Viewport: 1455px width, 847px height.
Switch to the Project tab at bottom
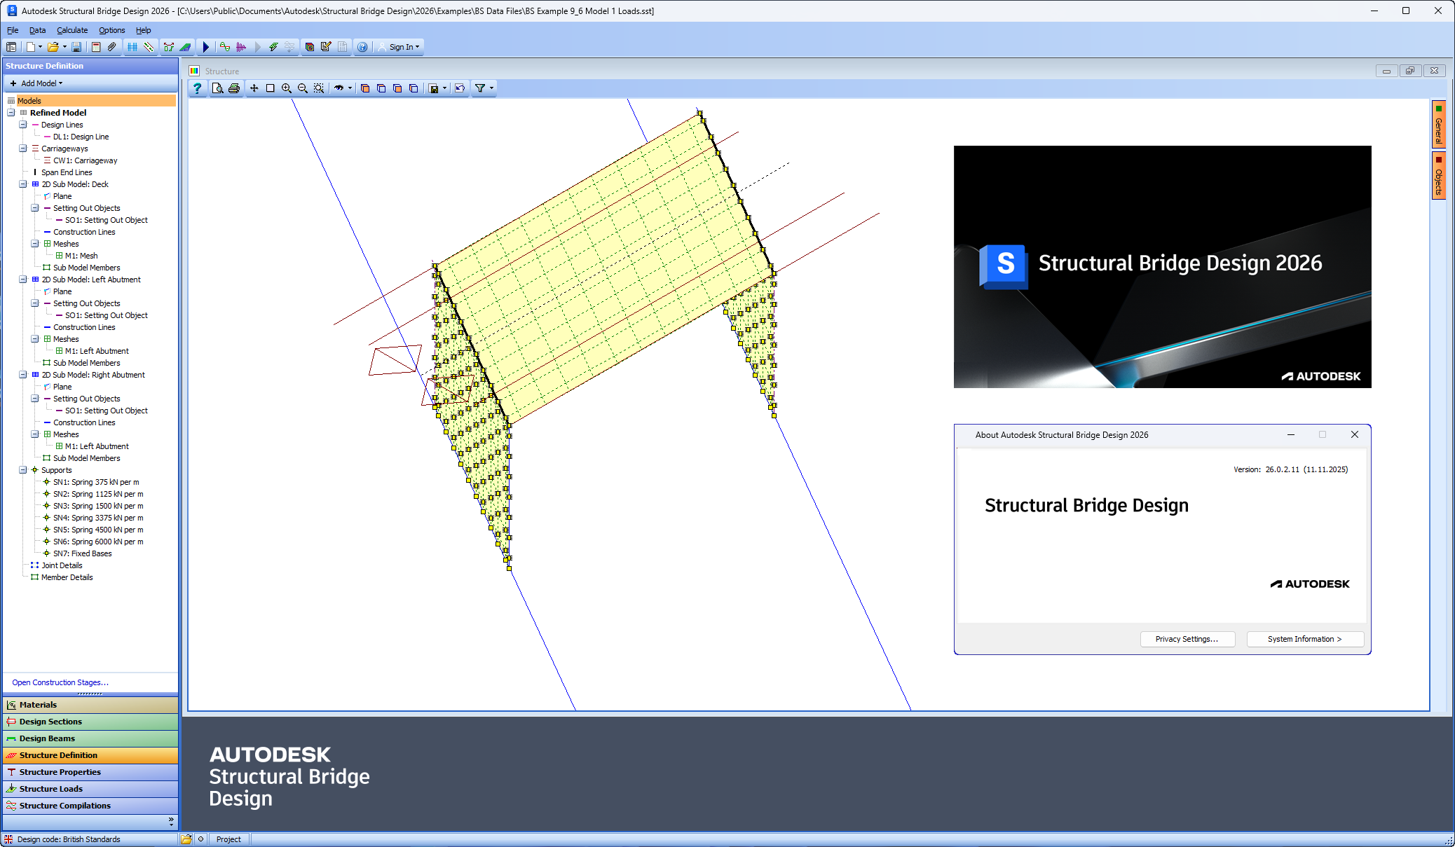[x=228, y=839]
